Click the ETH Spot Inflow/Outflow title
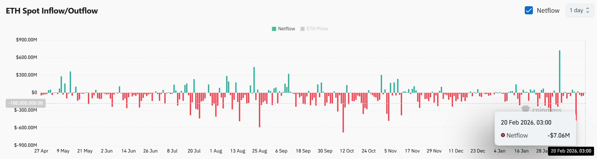This screenshot has height=159, width=597. pyautogui.click(x=52, y=11)
